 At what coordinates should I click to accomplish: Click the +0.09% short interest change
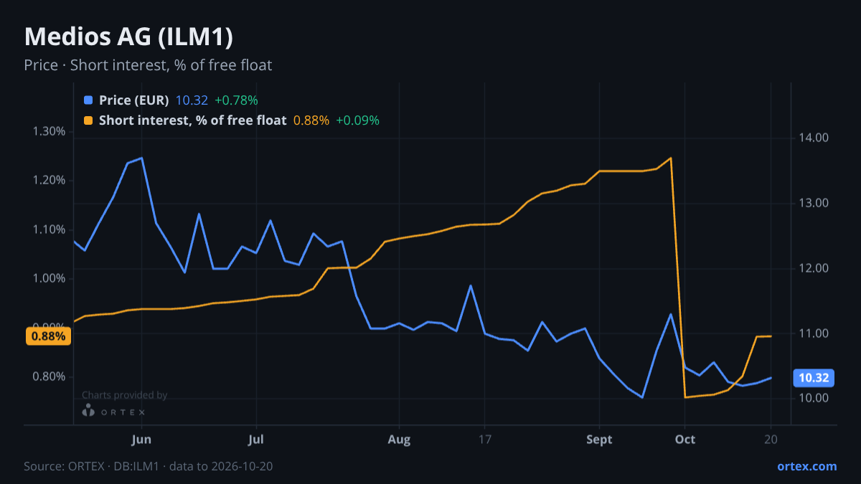pos(357,120)
